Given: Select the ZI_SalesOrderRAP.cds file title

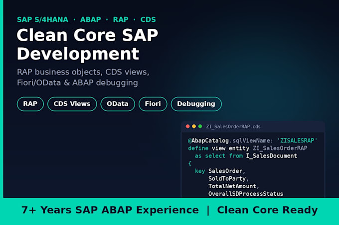Looking at the screenshot, I should pyautogui.click(x=233, y=127).
